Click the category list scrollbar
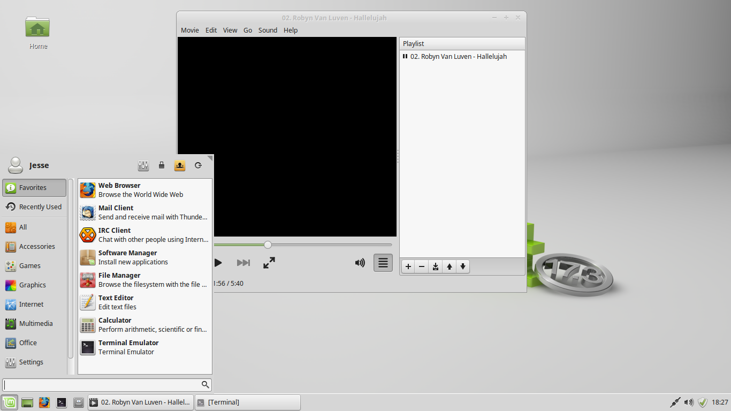 tap(71, 269)
